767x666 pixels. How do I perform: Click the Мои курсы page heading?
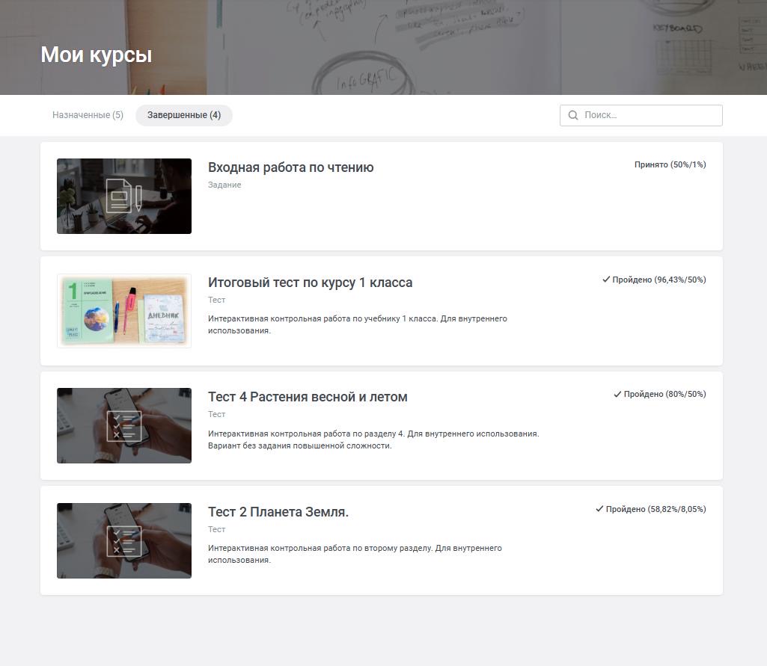(97, 55)
